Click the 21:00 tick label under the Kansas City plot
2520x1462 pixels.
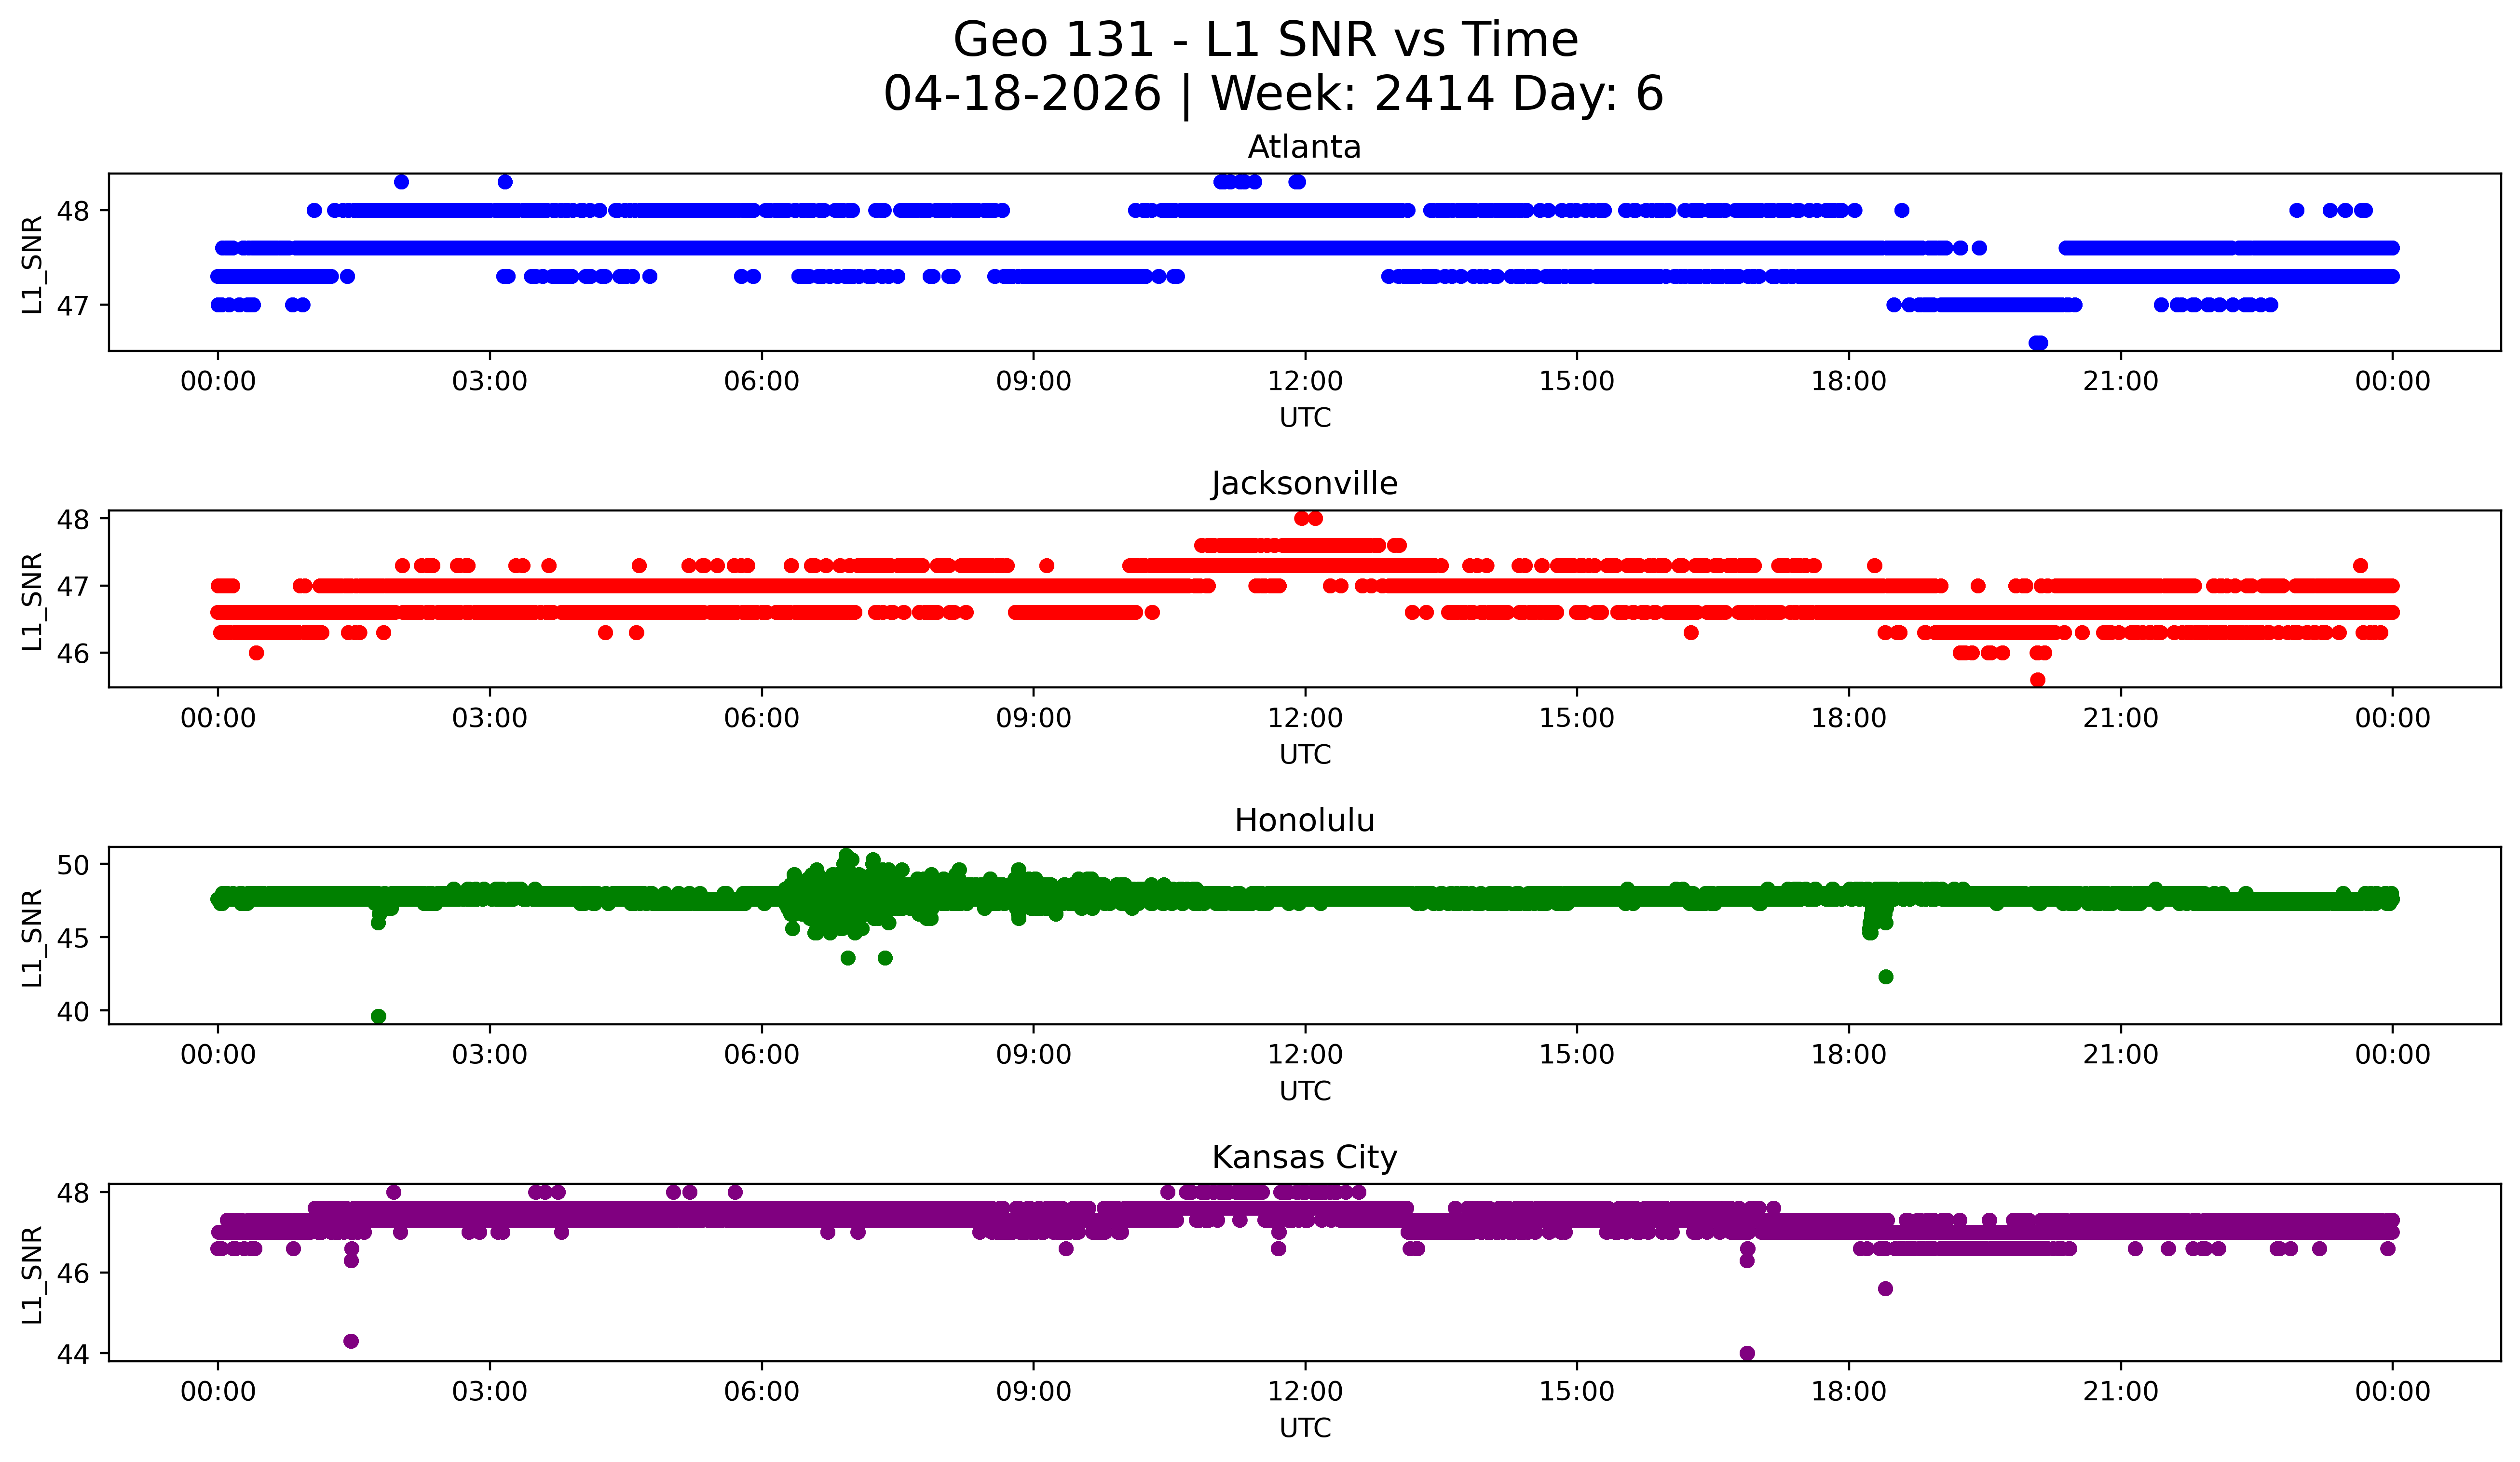click(x=2120, y=1392)
